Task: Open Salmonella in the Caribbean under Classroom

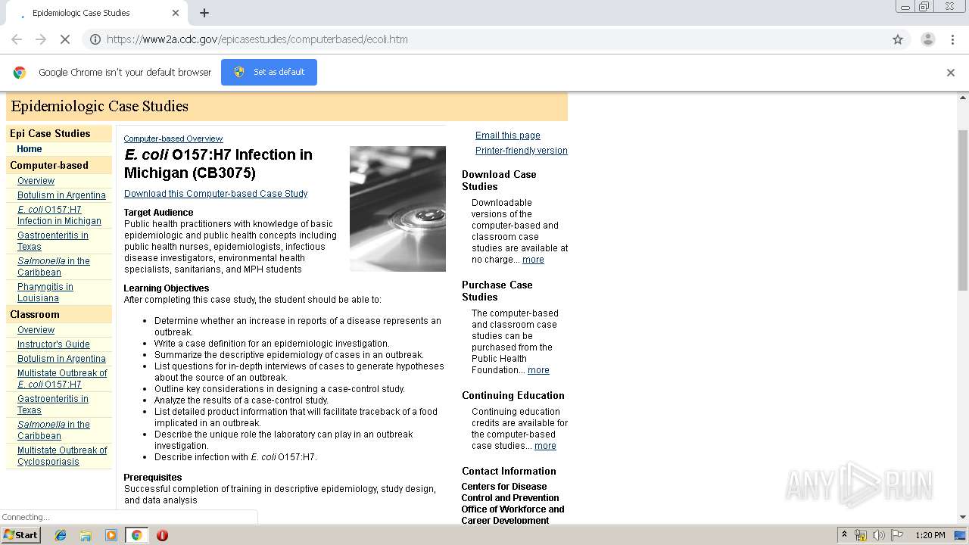Action: [x=53, y=431]
